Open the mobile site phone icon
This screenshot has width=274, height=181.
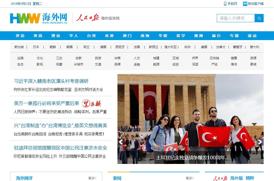coord(225,4)
